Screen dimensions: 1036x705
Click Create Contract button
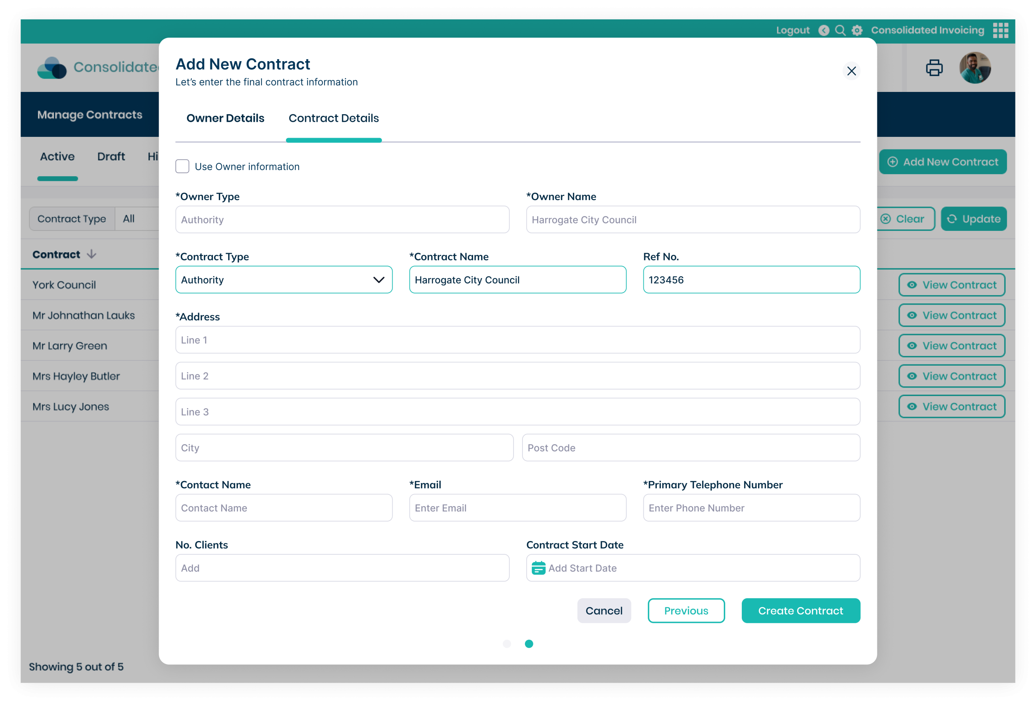(x=800, y=611)
